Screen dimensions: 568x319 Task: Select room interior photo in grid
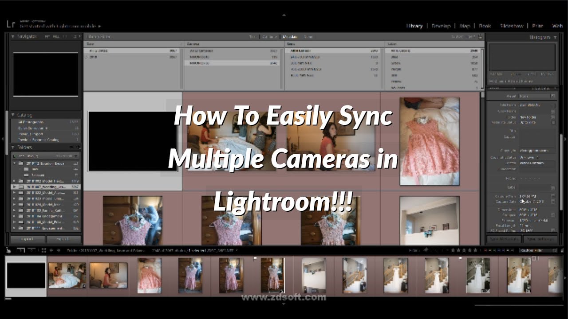click(x=430, y=221)
